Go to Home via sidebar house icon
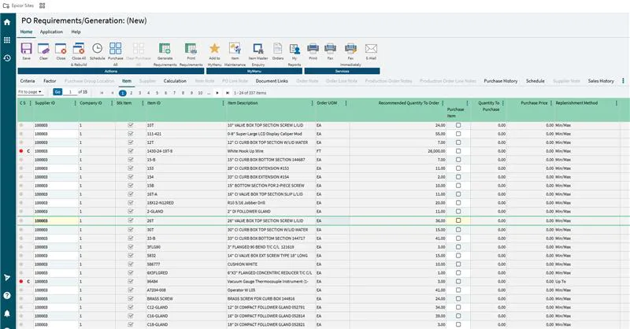Viewport: 630px width, 329px height. tap(7, 22)
